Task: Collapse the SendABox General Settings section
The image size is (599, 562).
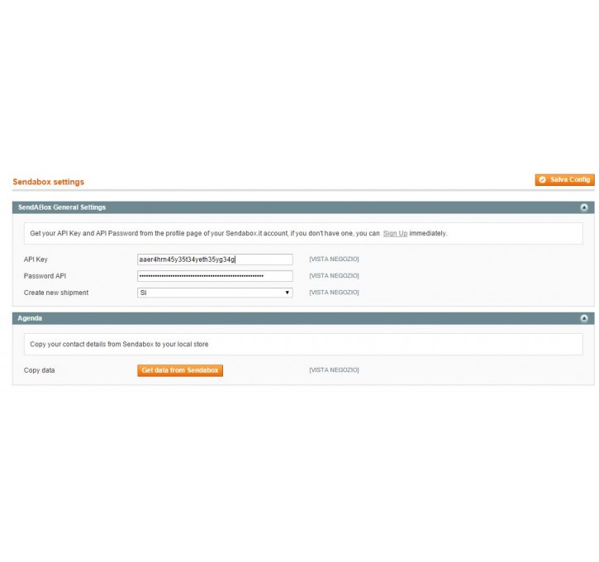Action: pos(584,207)
